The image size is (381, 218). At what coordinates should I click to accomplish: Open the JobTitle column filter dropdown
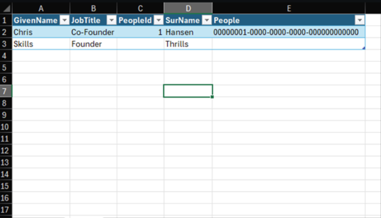pos(111,21)
